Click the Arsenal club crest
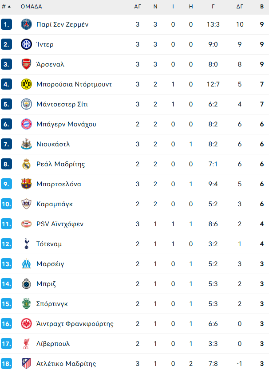Screen dimensions: 269x373 pyautogui.click(x=27, y=64)
